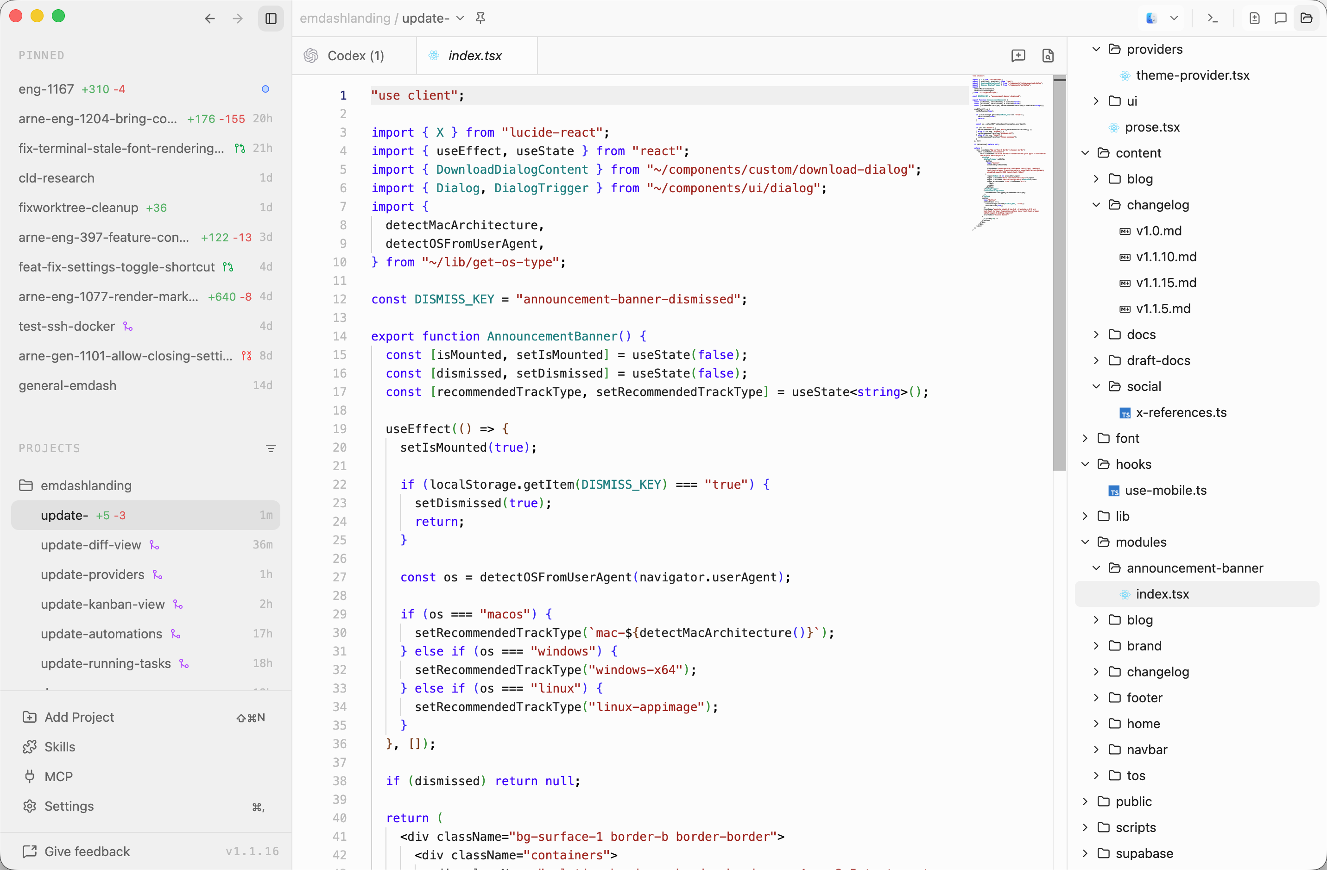The height and width of the screenshot is (870, 1327).
Task: Click the React icon beside theme-provider.tsx
Action: tap(1125, 75)
